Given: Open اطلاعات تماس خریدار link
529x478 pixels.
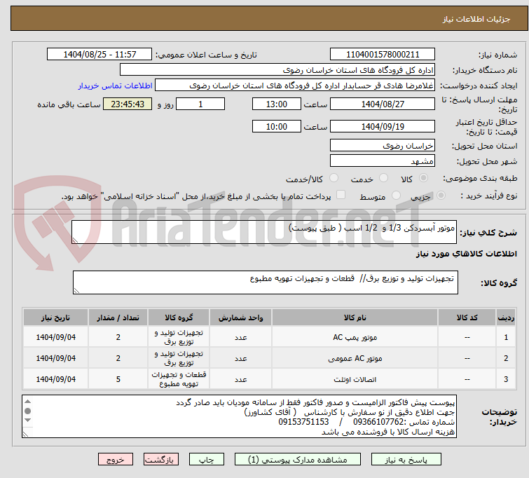Looking at the screenshot, I should 116,86.
